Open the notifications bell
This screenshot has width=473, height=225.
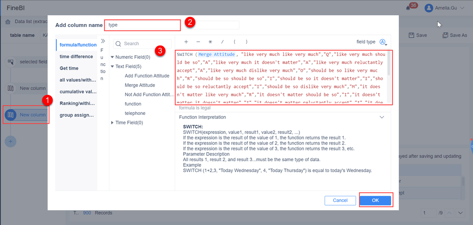coord(408,8)
